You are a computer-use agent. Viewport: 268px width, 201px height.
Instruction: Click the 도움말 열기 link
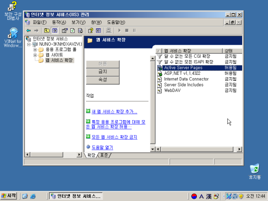coord(103,147)
